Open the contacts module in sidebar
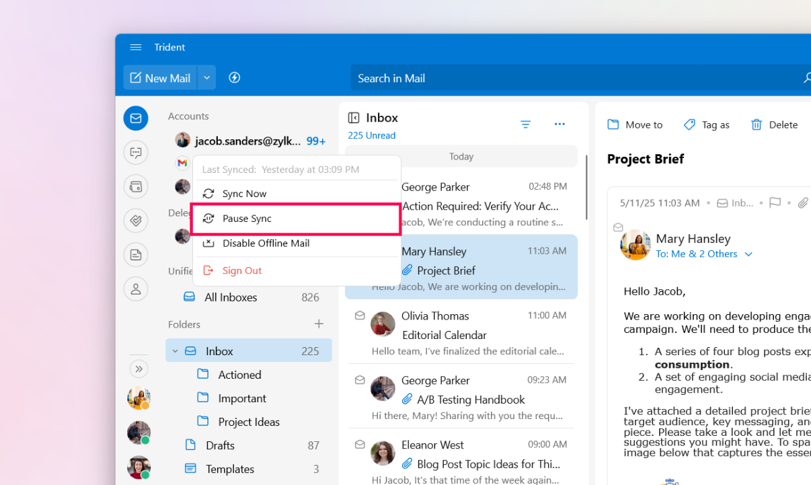The width and height of the screenshot is (811, 485). click(136, 289)
